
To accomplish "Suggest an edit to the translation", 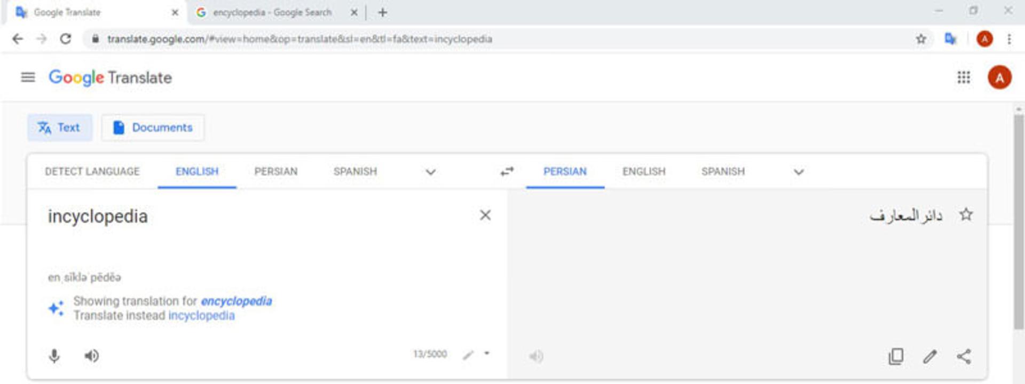I will pos(930,356).
